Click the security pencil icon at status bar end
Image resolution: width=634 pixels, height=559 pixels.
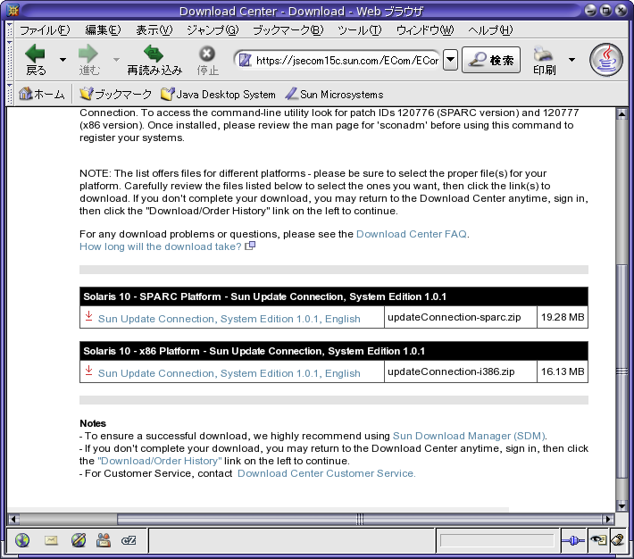click(618, 540)
